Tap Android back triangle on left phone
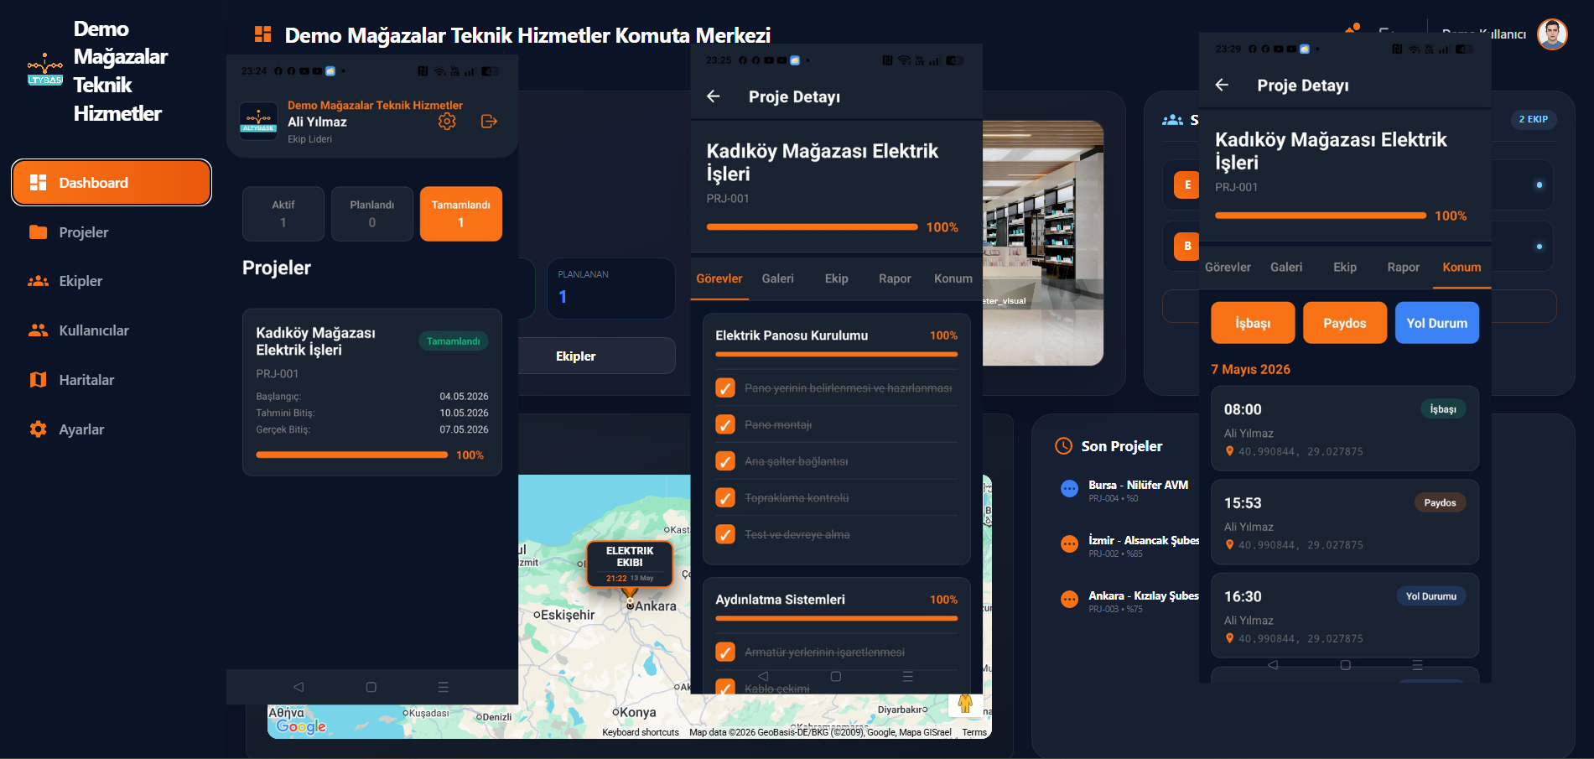Image resolution: width=1594 pixels, height=759 pixels. tap(299, 687)
